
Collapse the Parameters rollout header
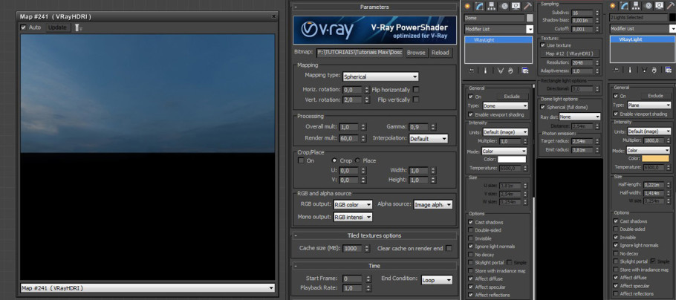[x=374, y=7]
